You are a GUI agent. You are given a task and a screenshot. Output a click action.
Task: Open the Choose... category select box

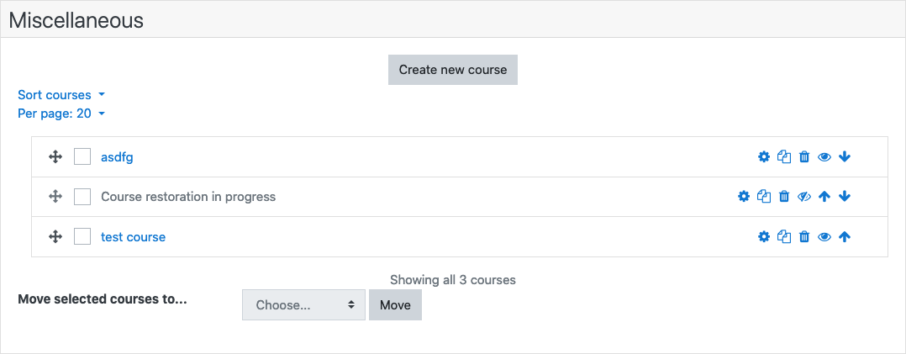pos(303,305)
